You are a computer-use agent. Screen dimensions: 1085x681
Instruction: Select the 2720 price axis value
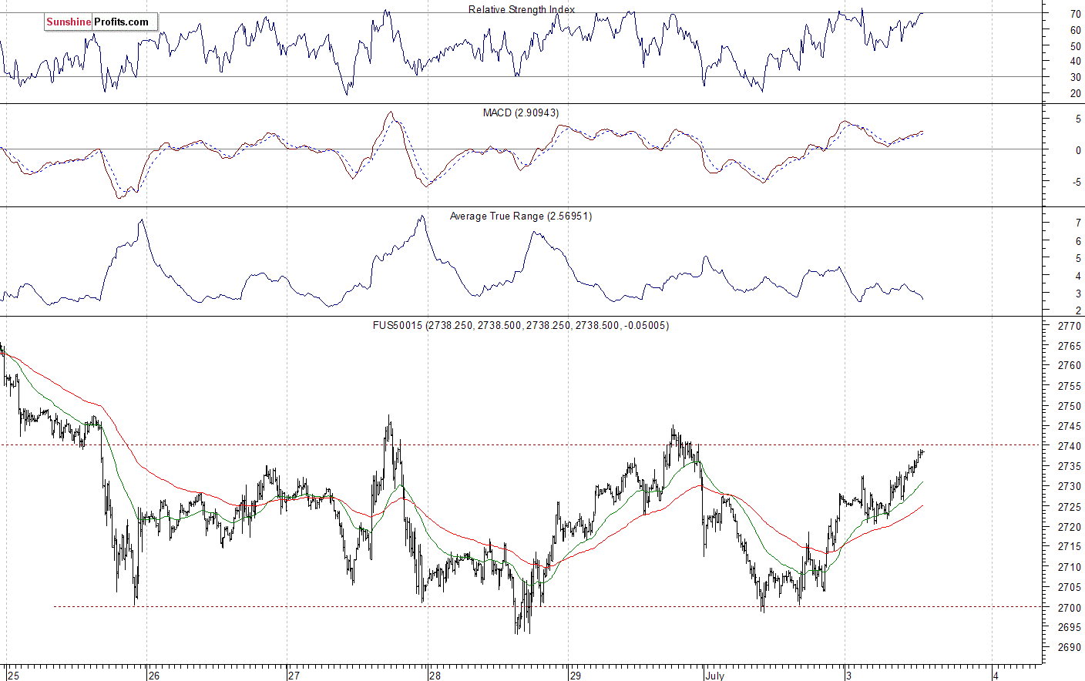(1069, 528)
